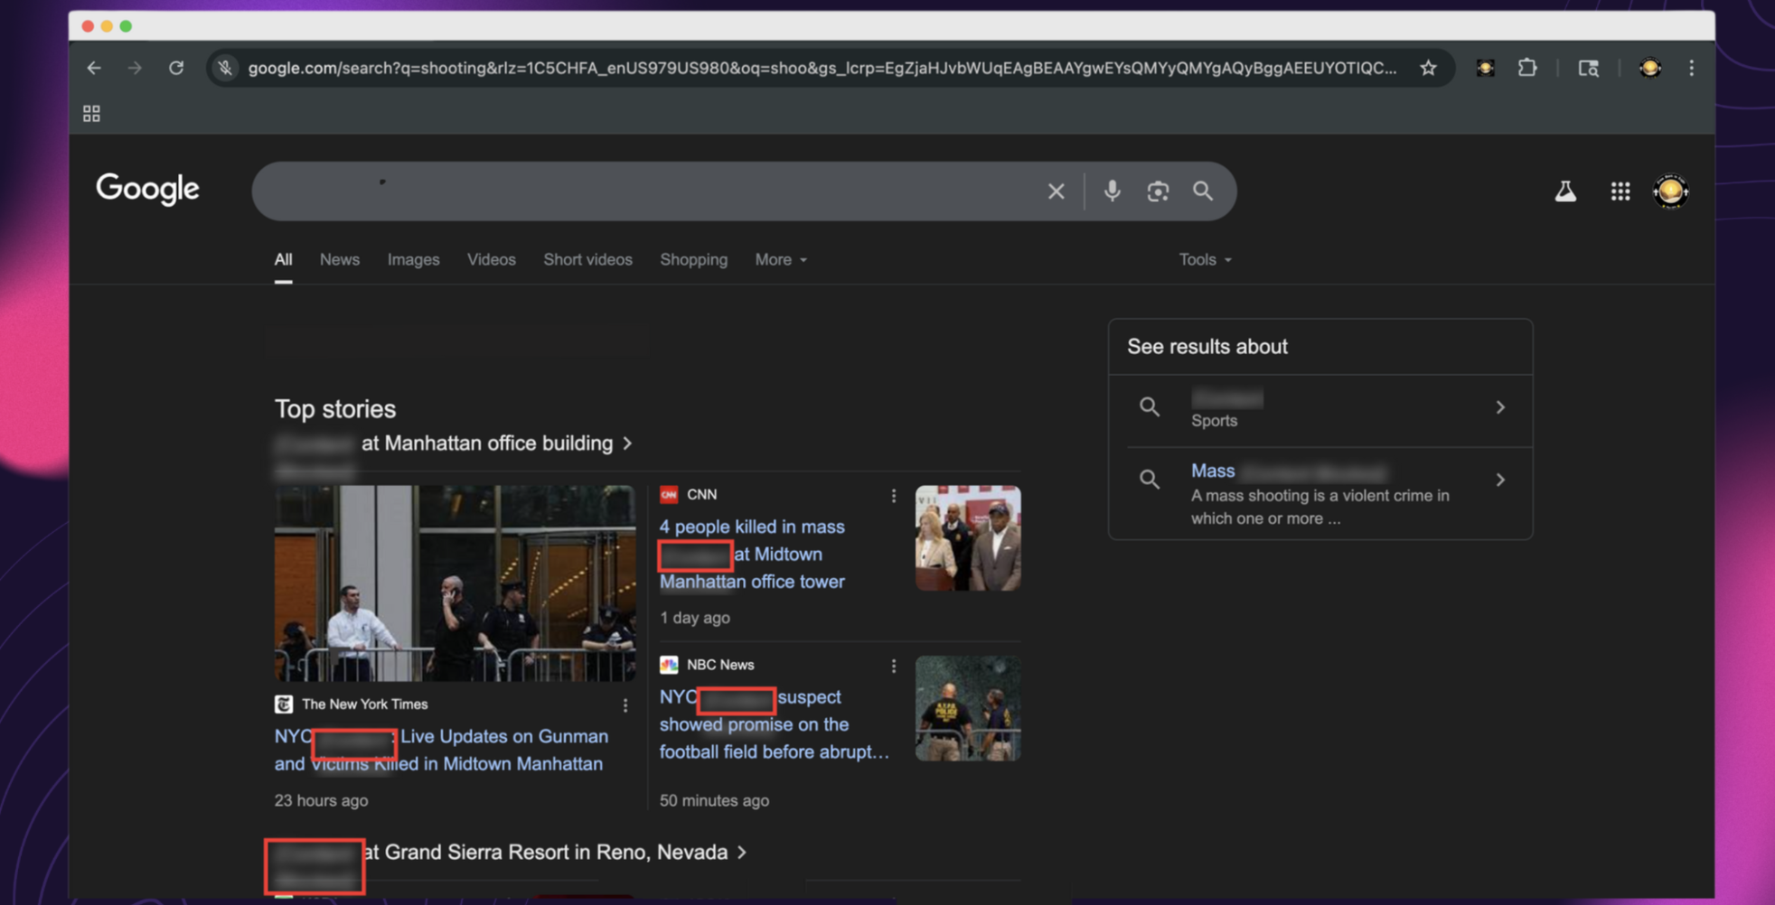
Task: Open the Tools dropdown
Action: [1205, 259]
